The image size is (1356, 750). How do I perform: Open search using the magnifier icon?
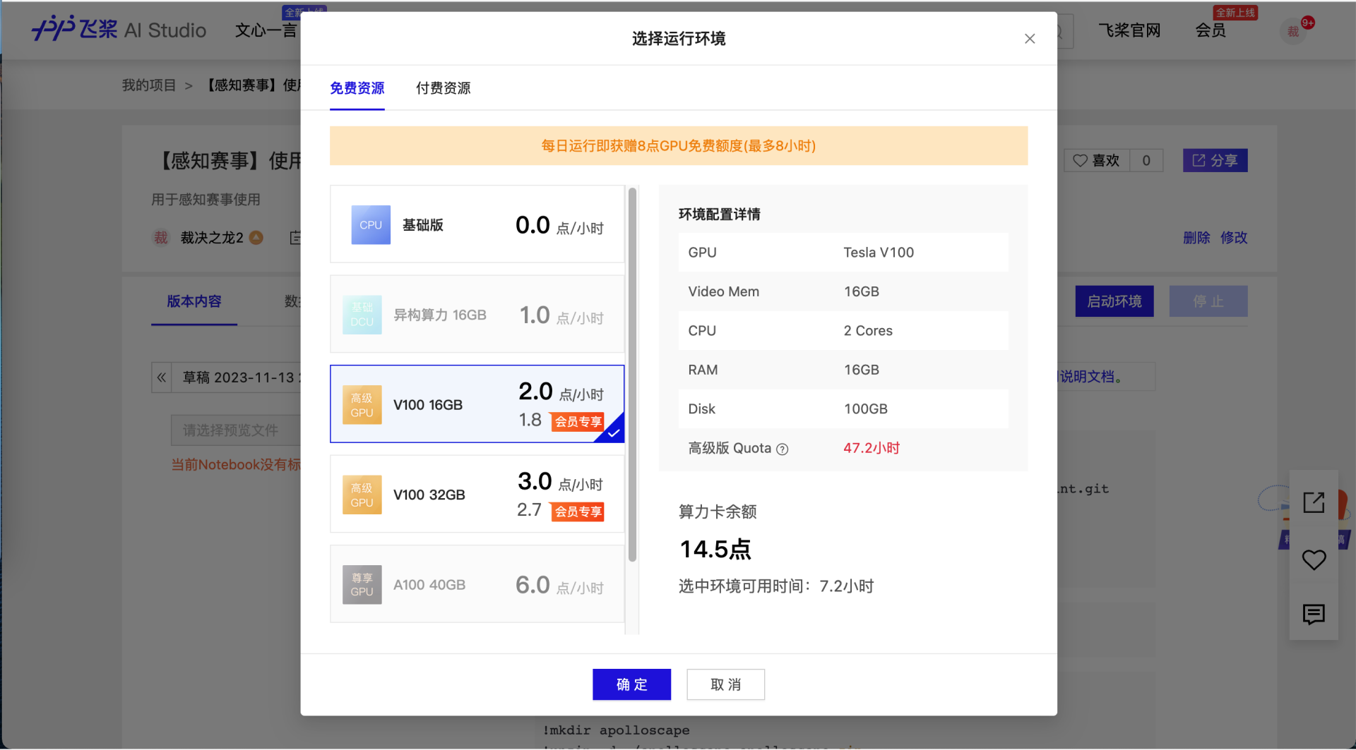click(x=1057, y=31)
